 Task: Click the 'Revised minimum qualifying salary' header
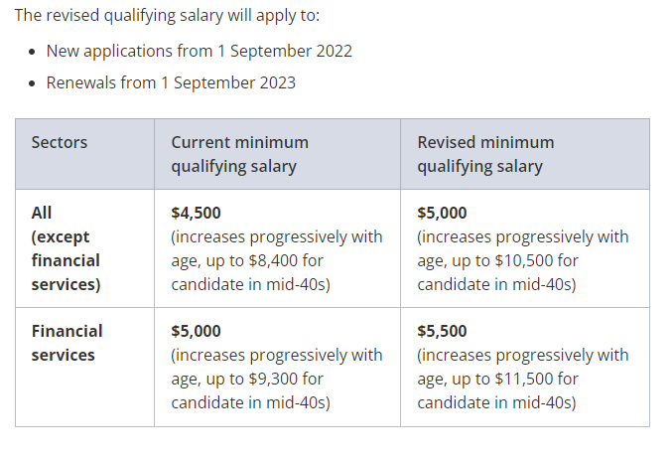coord(485,154)
